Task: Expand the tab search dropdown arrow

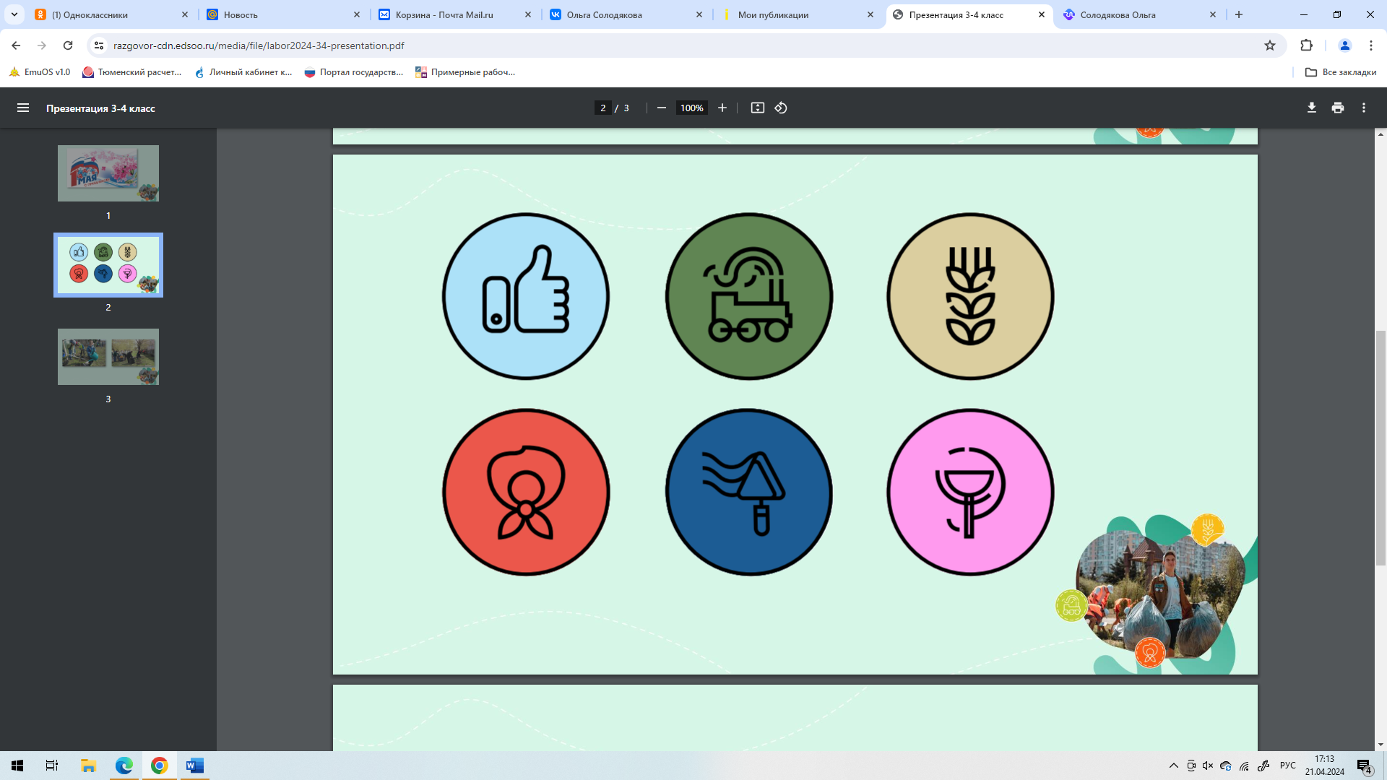Action: 14,14
